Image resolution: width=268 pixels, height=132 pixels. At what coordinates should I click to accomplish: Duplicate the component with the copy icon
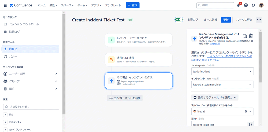click(245, 36)
